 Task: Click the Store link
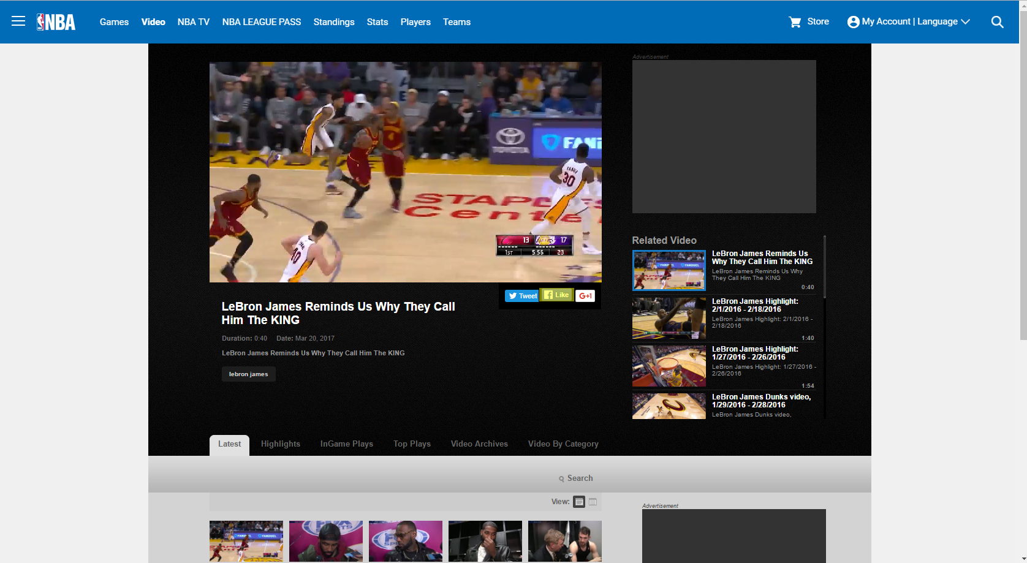(x=818, y=21)
